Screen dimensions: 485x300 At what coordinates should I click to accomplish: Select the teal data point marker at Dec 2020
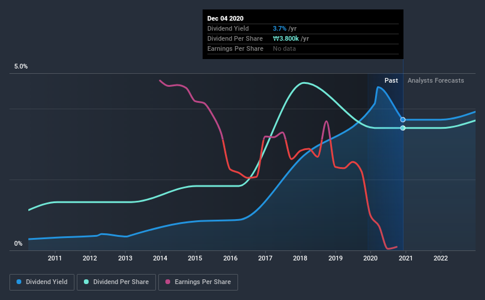click(403, 128)
